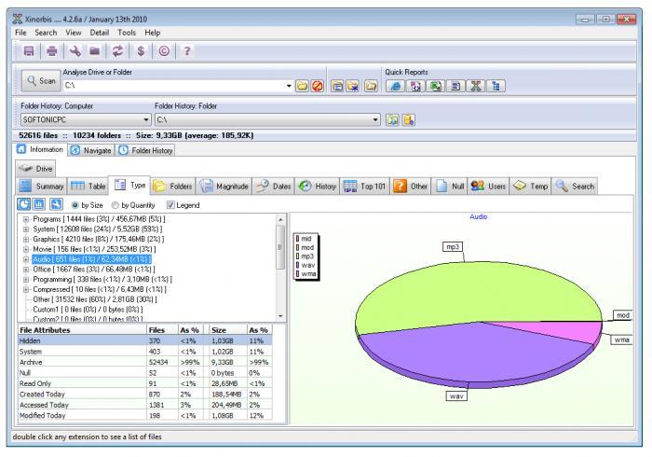Select the 'by Quantity' radio button
The image size is (652, 457).
click(x=115, y=205)
